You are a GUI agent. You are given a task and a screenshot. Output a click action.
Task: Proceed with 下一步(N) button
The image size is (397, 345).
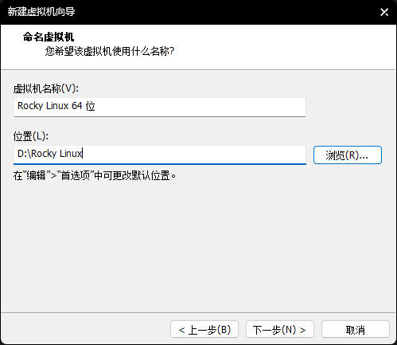tap(280, 329)
